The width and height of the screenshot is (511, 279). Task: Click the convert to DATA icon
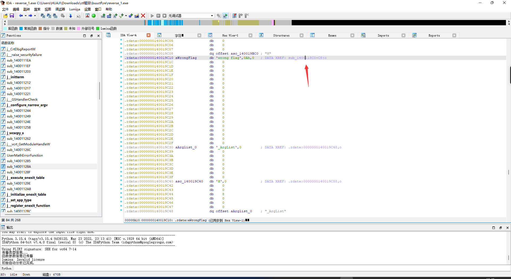(x=109, y=16)
